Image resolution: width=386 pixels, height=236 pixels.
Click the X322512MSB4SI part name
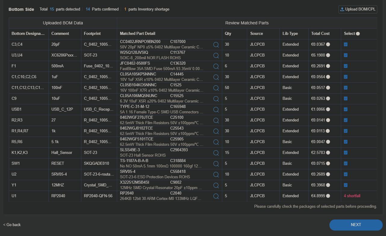pyautogui.click(x=135, y=182)
